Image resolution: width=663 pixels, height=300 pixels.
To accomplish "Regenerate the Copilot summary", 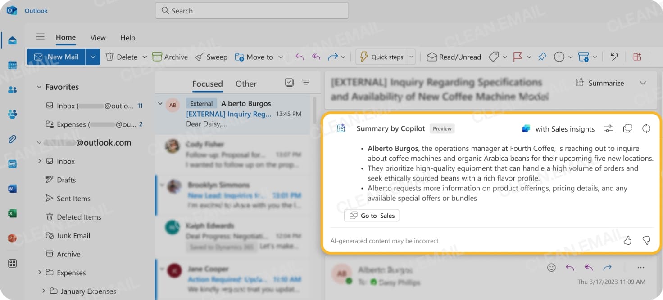I will (x=646, y=129).
